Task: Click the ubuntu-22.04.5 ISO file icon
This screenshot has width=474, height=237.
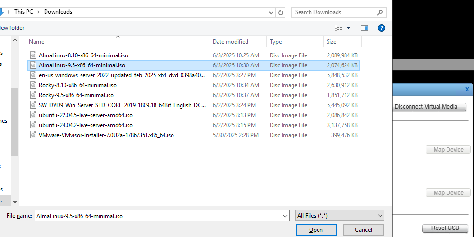Action: pos(33,115)
